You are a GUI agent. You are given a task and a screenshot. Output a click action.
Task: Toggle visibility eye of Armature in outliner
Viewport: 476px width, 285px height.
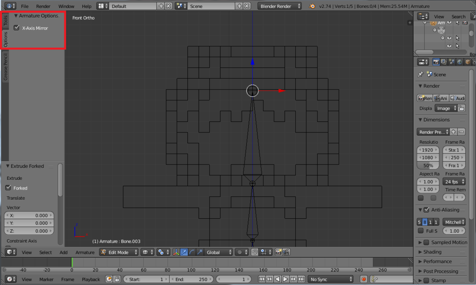[450, 23]
